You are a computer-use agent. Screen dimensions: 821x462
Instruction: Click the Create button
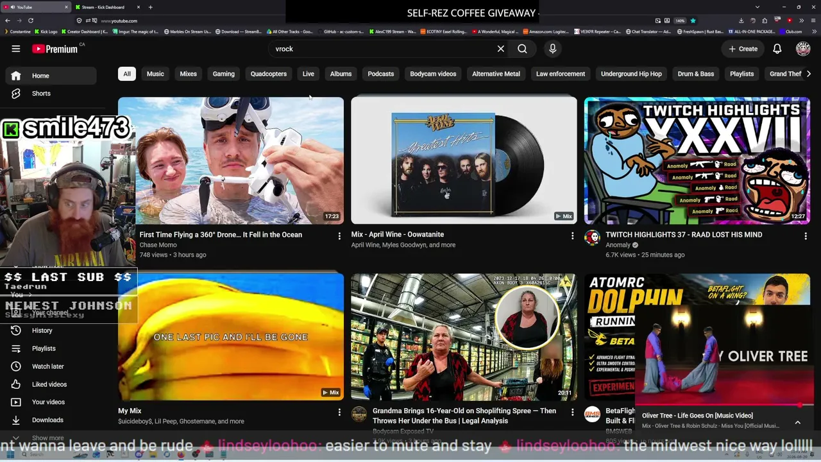coord(743,49)
